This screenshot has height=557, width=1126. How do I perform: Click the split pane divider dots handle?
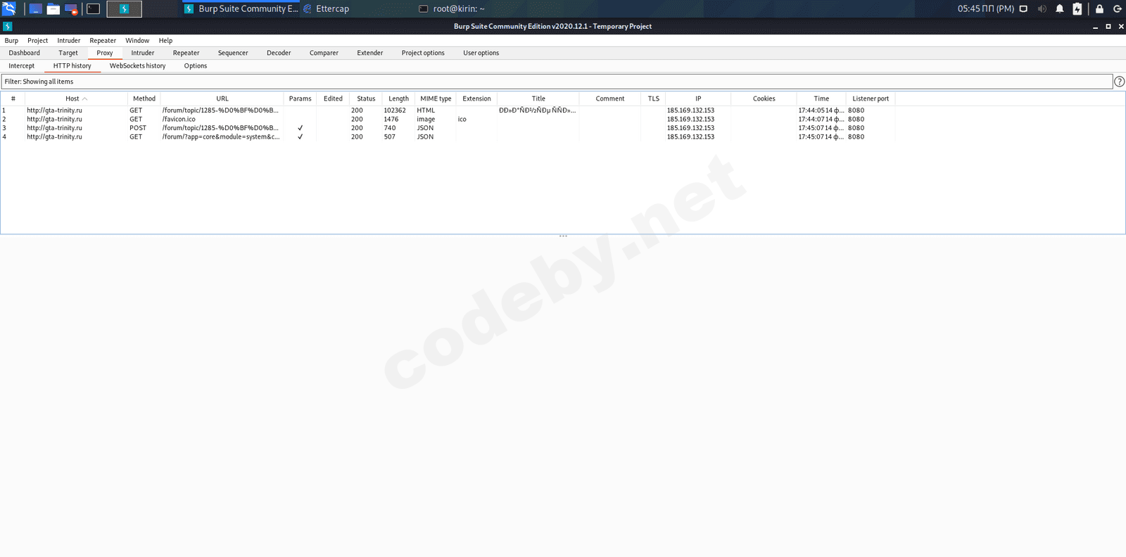(563, 236)
